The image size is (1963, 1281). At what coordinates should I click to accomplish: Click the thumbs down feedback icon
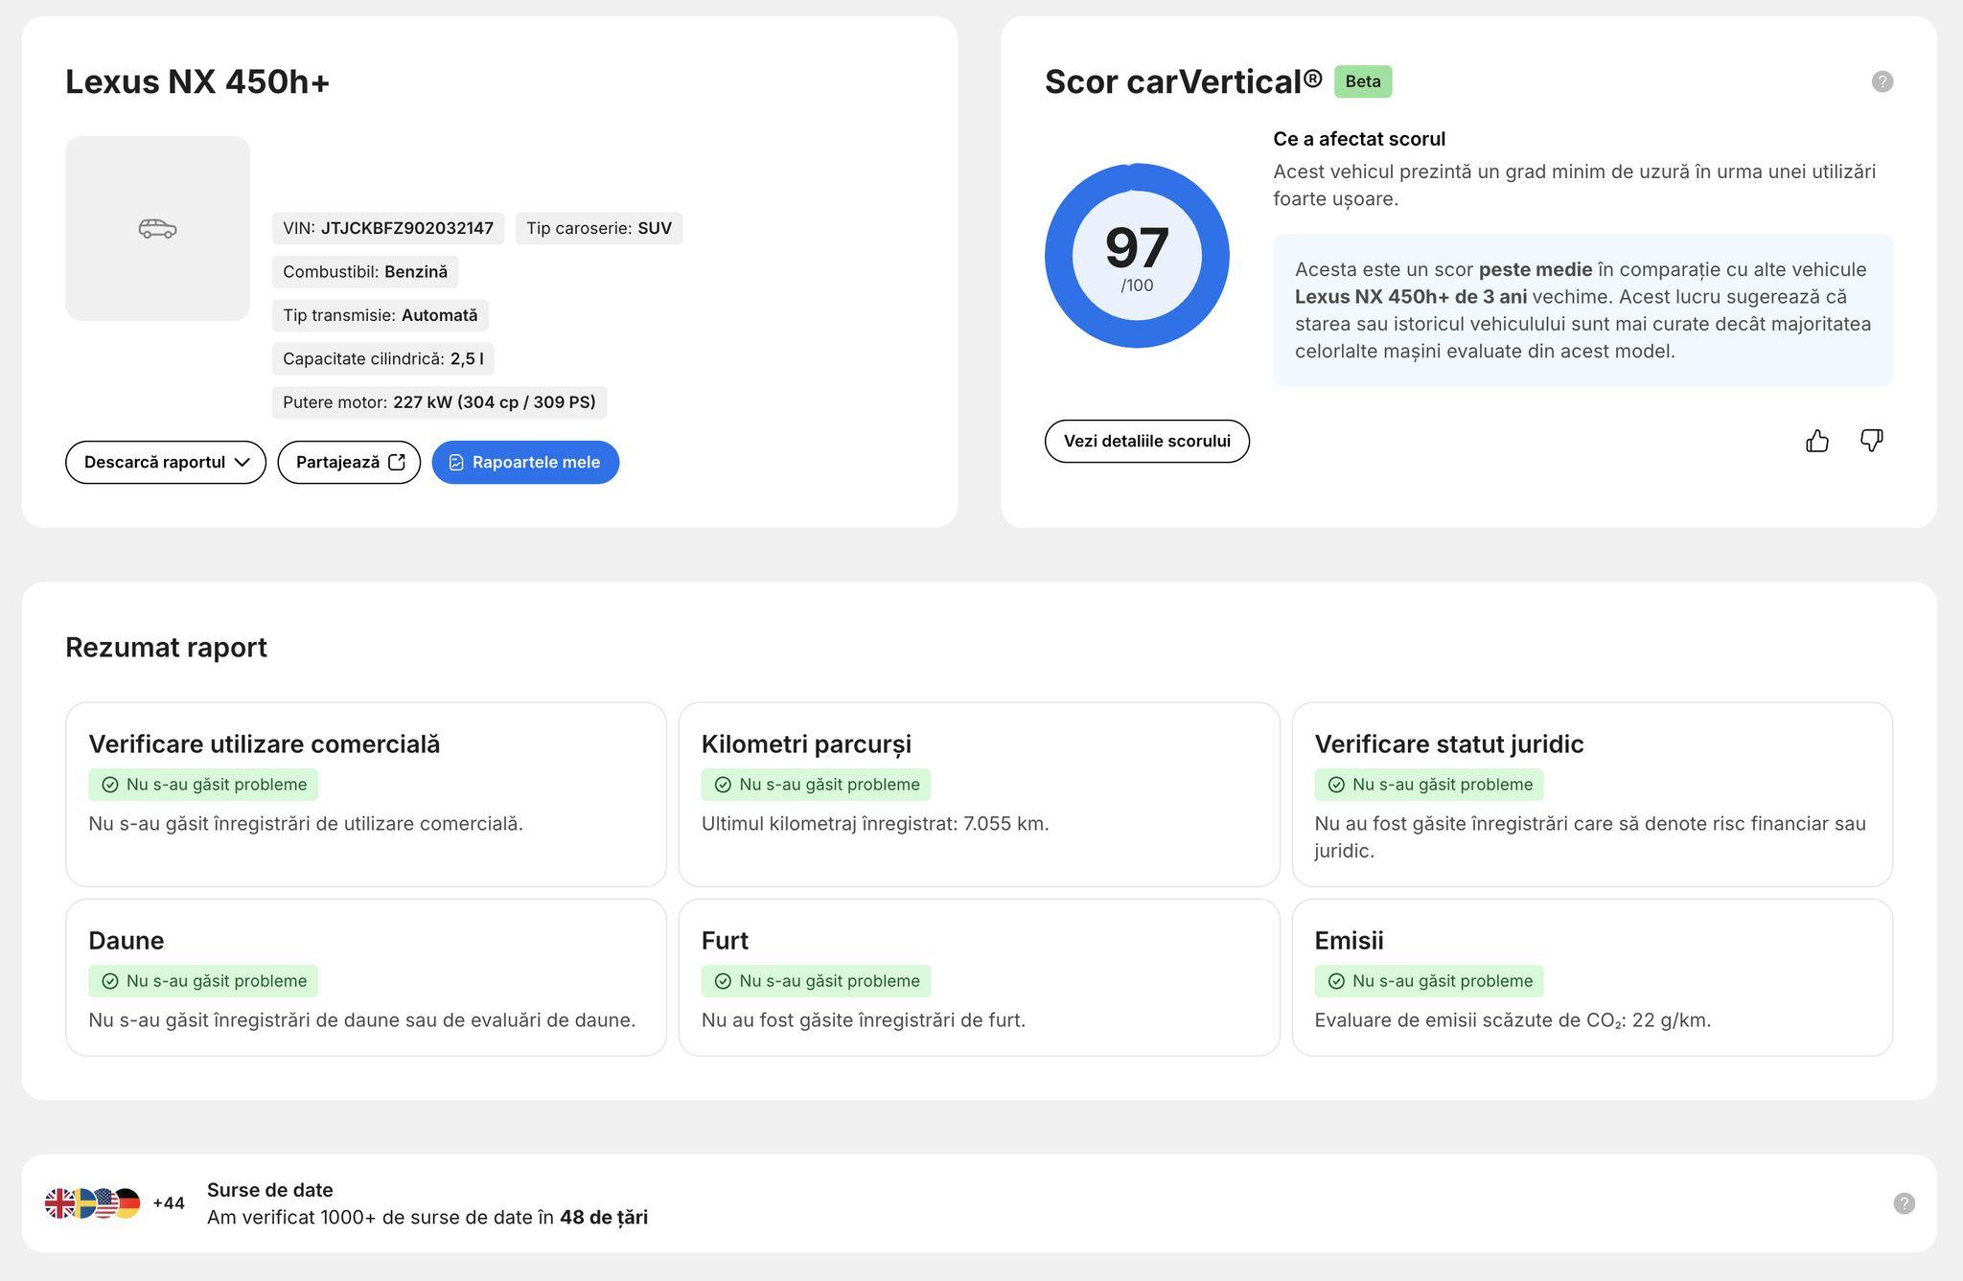tap(1871, 441)
